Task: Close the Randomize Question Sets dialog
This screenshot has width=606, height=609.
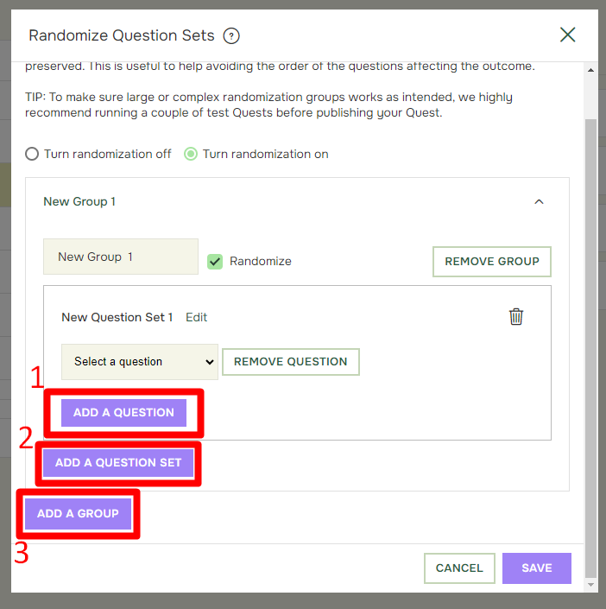Action: [x=567, y=35]
